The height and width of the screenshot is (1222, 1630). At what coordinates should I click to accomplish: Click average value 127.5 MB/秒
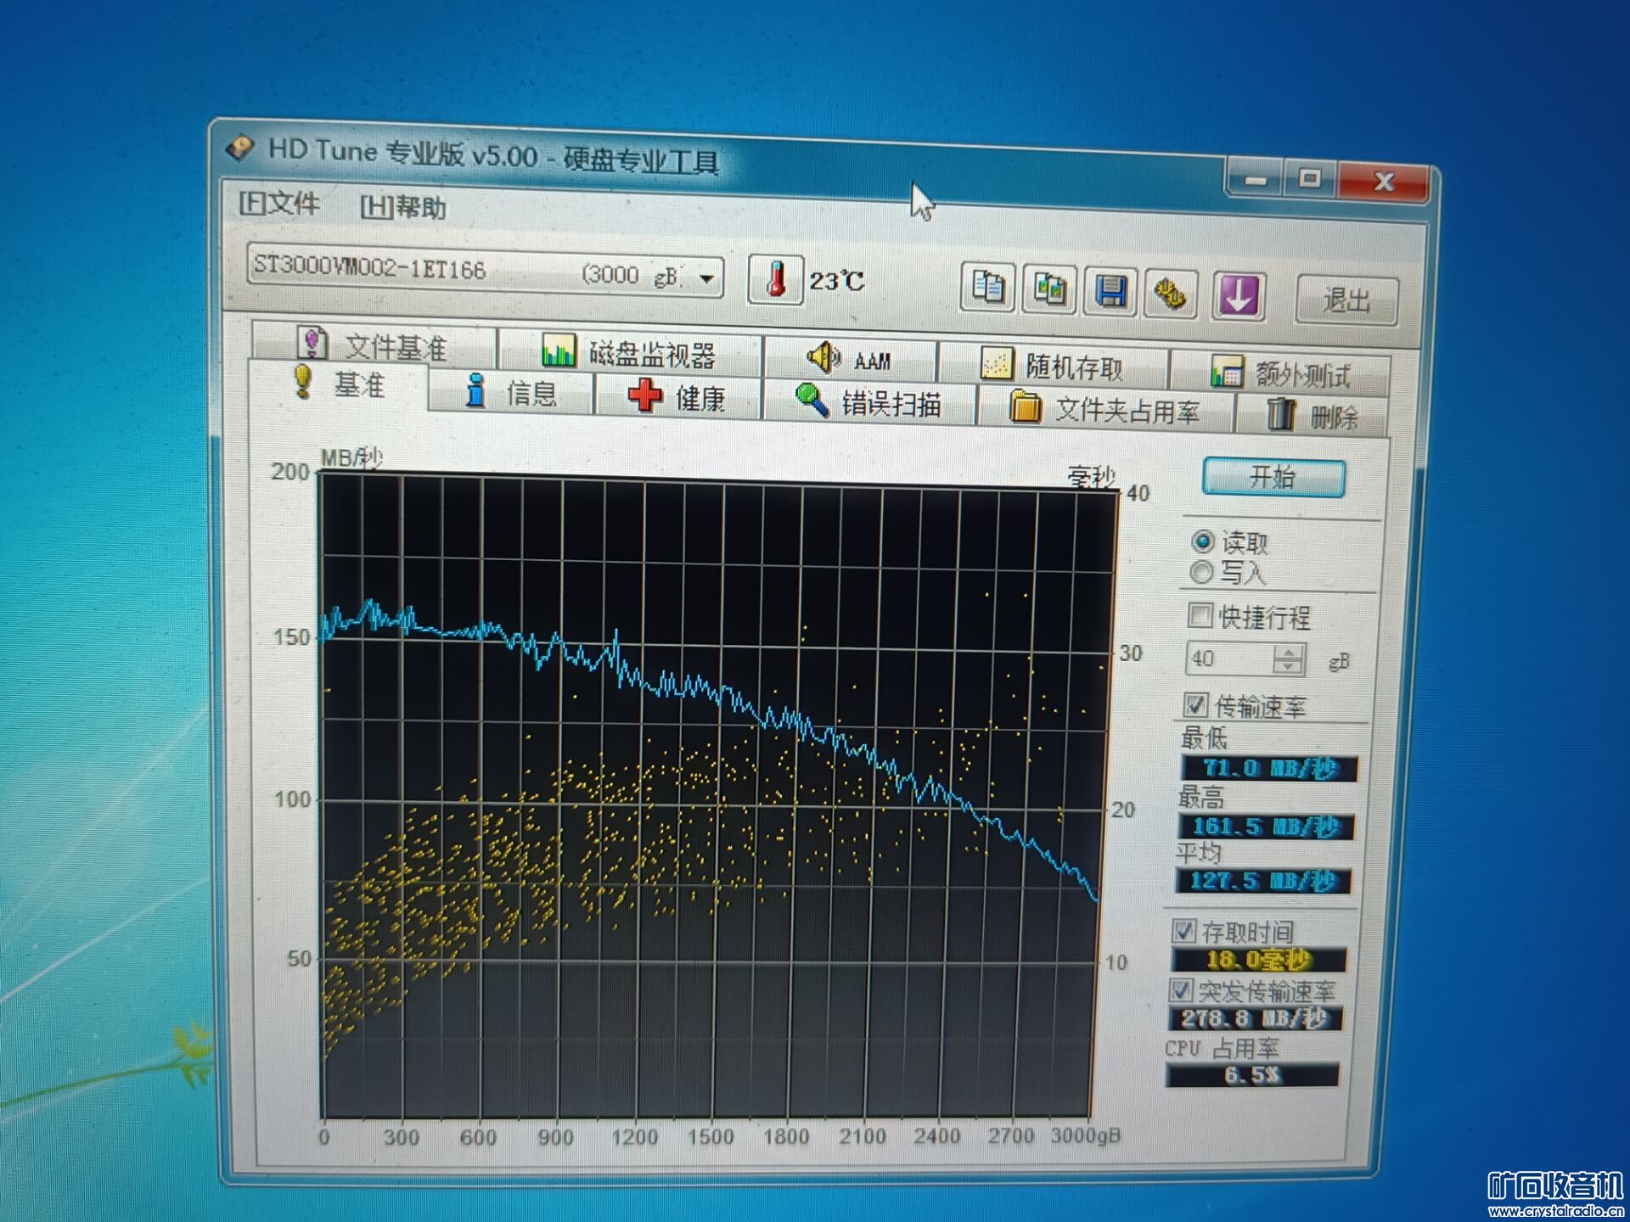(1263, 881)
